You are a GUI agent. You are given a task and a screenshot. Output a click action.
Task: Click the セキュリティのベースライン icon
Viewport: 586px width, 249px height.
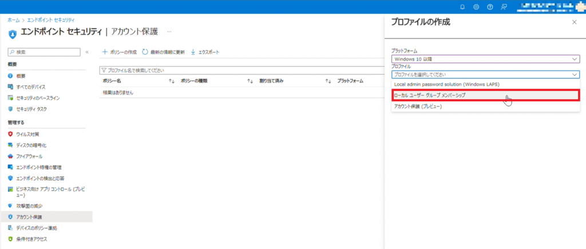[x=10, y=98]
